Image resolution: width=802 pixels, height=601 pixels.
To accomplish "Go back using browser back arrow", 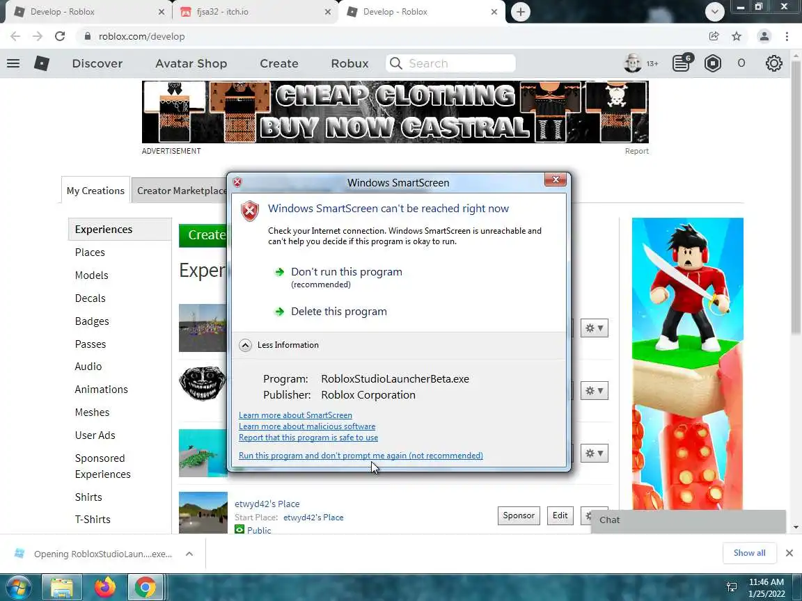I will (x=15, y=36).
